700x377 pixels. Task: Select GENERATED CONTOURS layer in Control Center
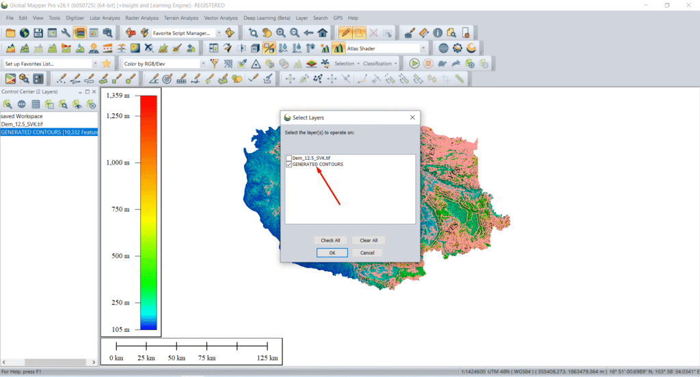tap(49, 132)
